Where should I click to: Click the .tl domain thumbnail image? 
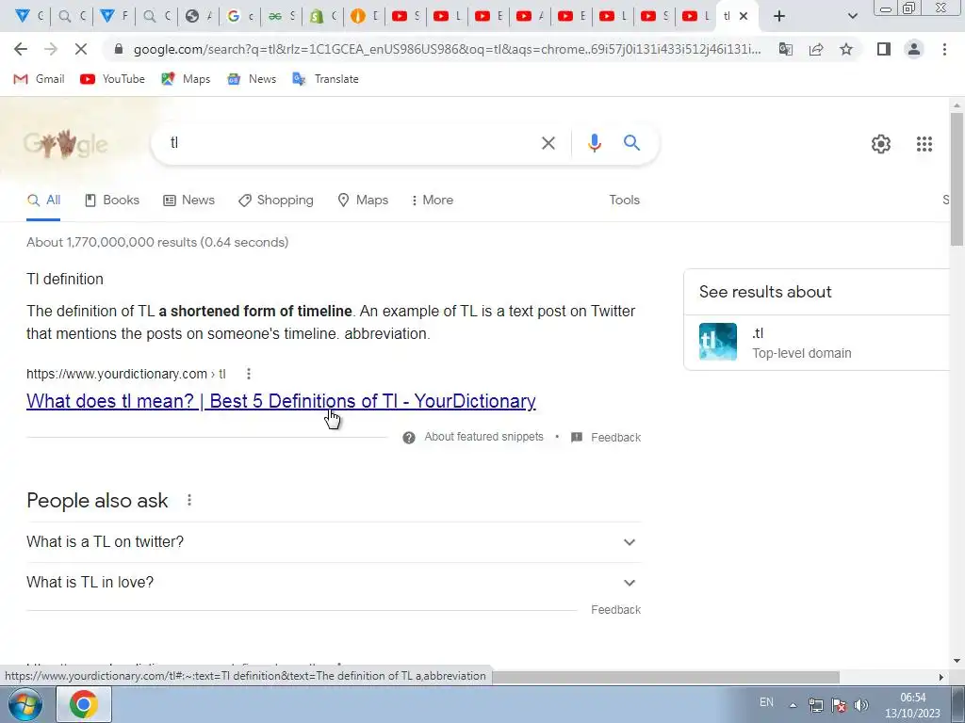pos(717,342)
